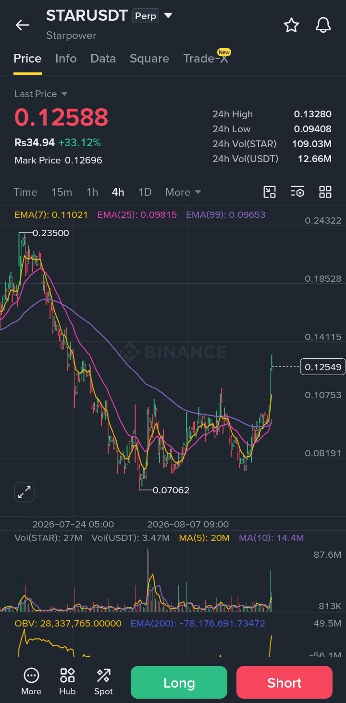Tap the 24h Vol(STAR) value 109.03M
This screenshot has height=703, width=346.
pos(312,144)
